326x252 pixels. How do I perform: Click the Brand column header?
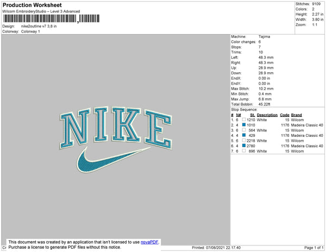click(296, 115)
